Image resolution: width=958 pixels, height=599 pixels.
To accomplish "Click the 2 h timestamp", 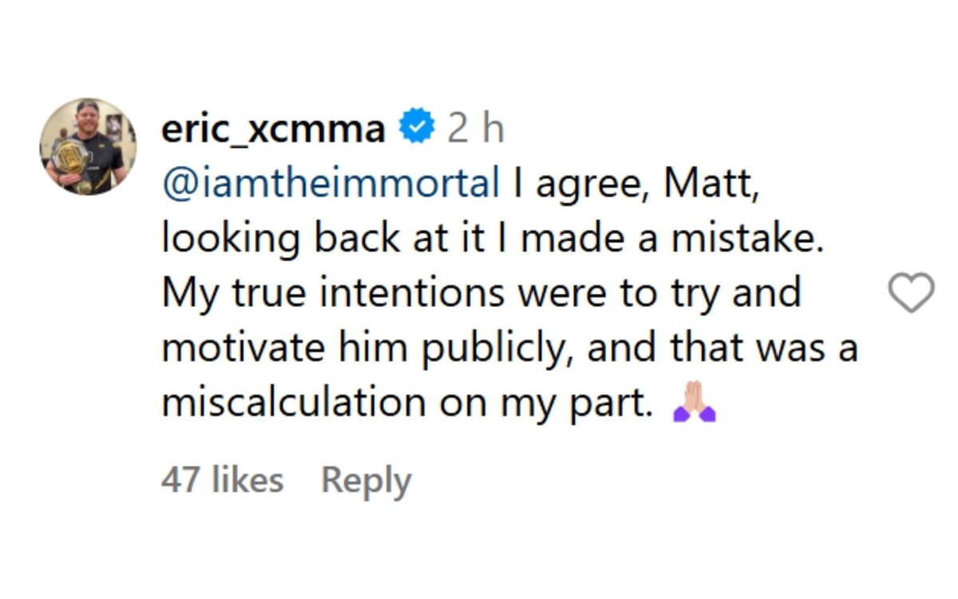I will (472, 126).
